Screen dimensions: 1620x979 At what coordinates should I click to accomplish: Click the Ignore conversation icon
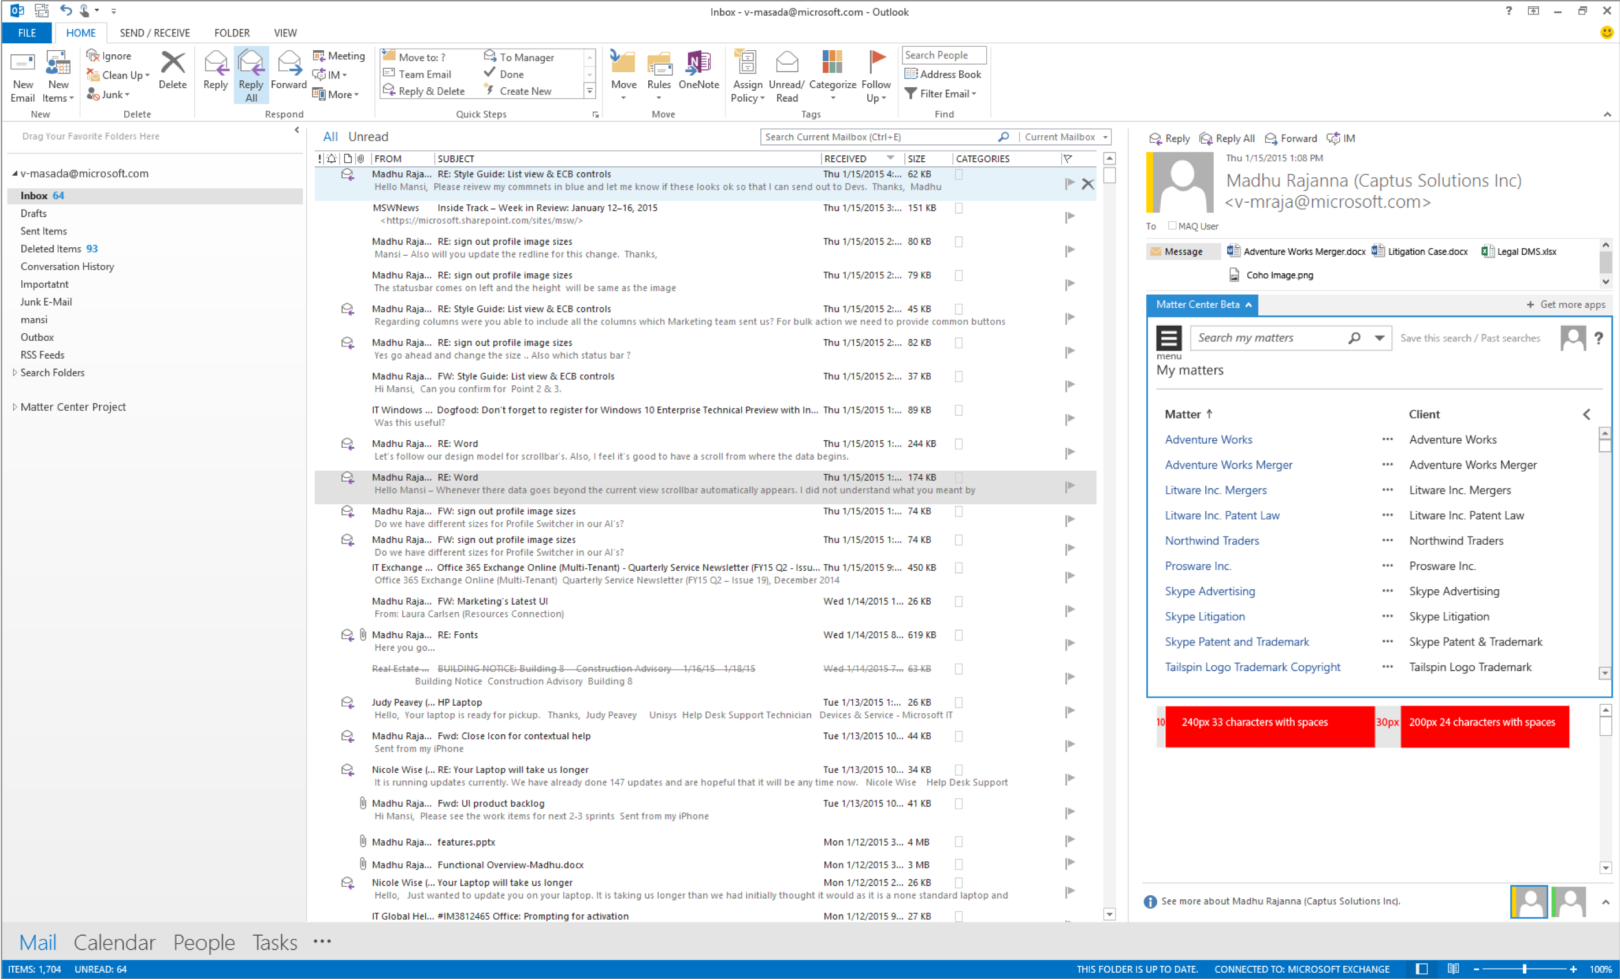109,56
